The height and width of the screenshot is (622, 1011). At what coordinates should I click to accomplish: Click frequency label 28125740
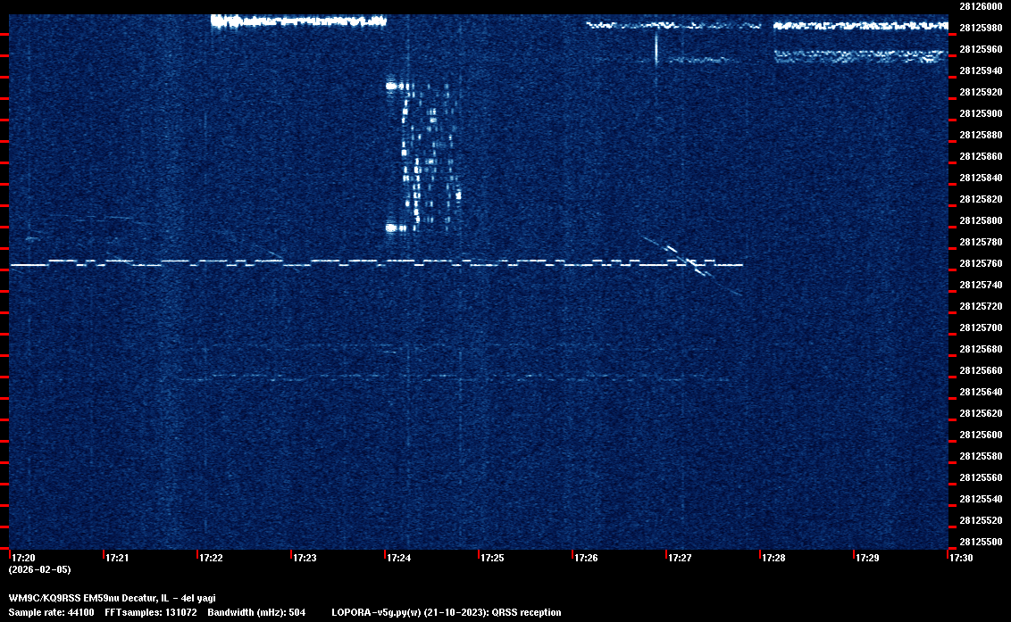[x=981, y=285]
